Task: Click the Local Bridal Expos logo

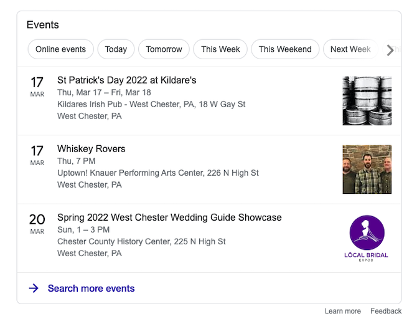Action: coord(367,237)
